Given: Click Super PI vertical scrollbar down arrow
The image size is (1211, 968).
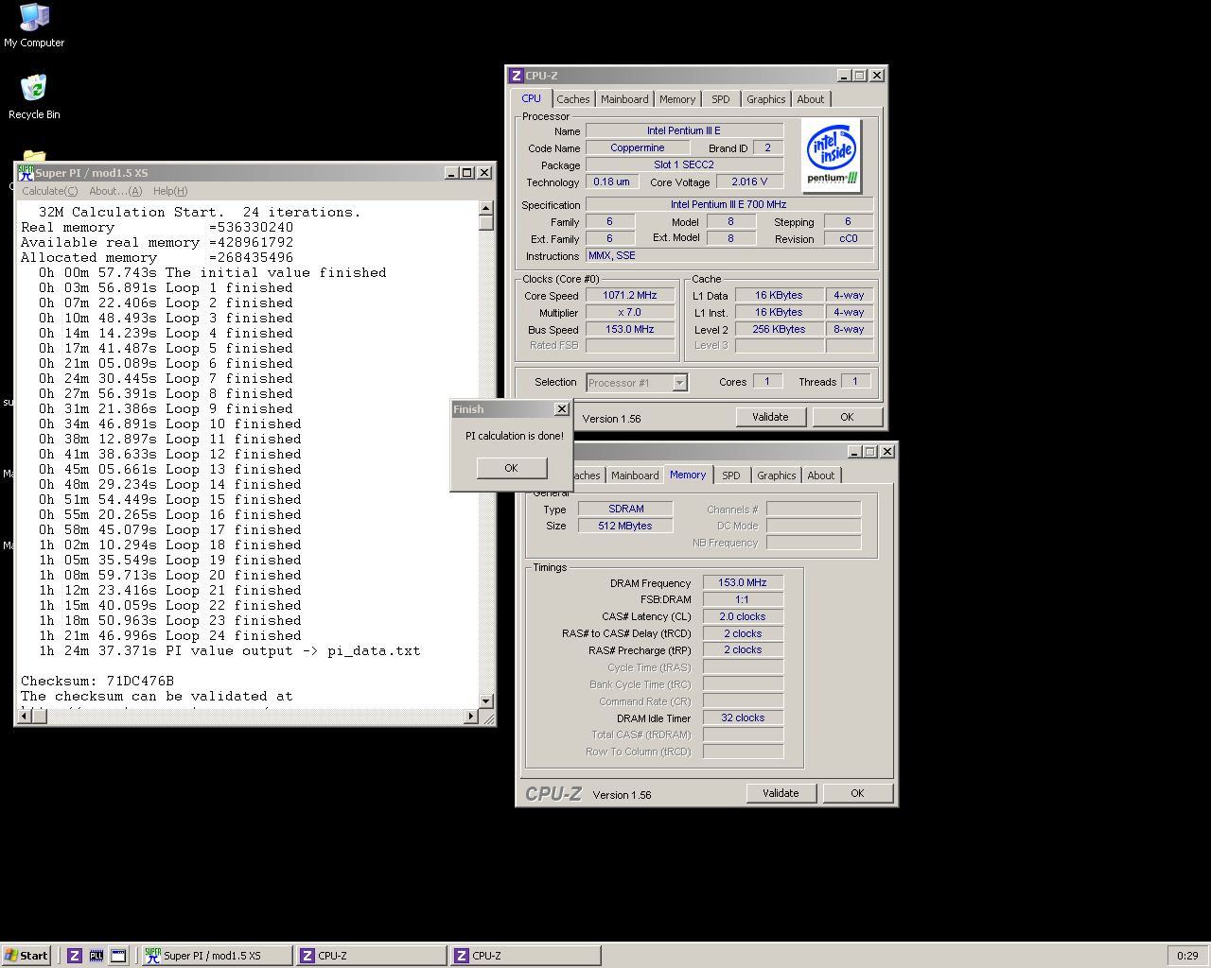Looking at the screenshot, I should (486, 701).
